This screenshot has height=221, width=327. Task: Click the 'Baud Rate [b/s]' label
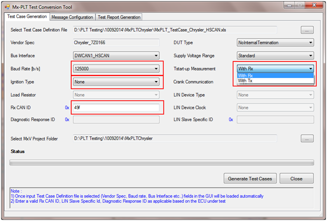25,69
